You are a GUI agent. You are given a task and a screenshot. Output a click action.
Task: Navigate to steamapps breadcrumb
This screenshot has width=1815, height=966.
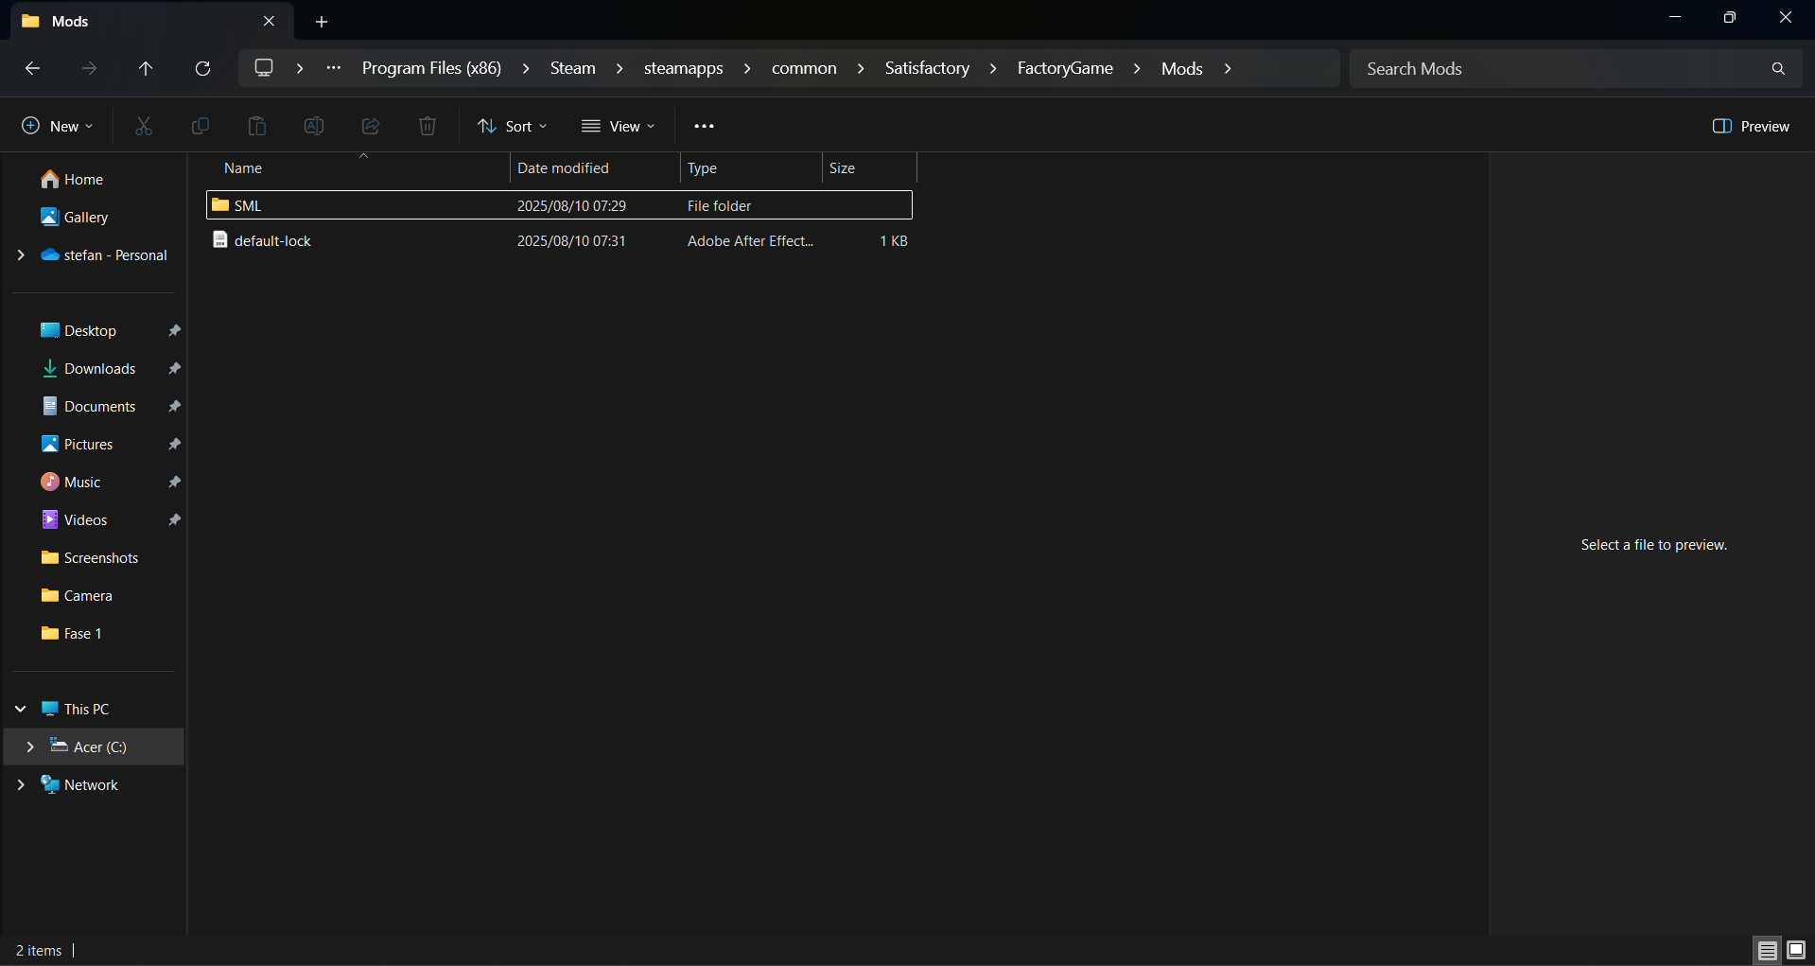click(683, 68)
